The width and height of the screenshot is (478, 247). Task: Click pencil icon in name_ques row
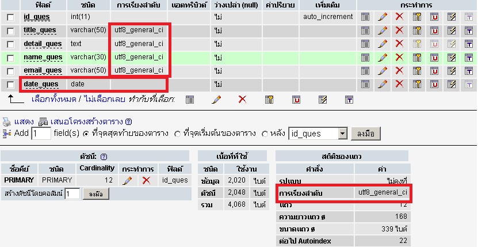point(383,57)
